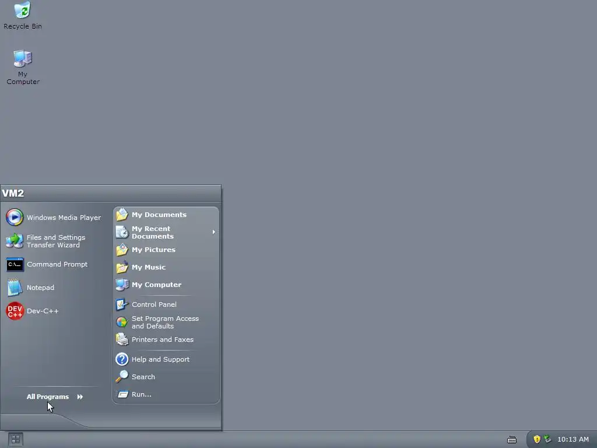Open the Control Panel icon
This screenshot has height=448, width=597.
pos(122,304)
